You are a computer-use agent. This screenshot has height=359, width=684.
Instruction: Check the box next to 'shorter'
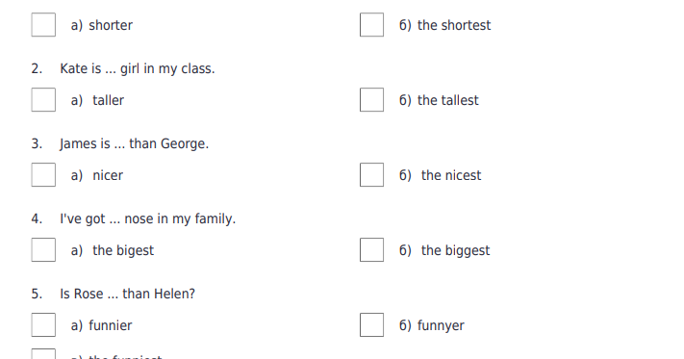coord(43,25)
